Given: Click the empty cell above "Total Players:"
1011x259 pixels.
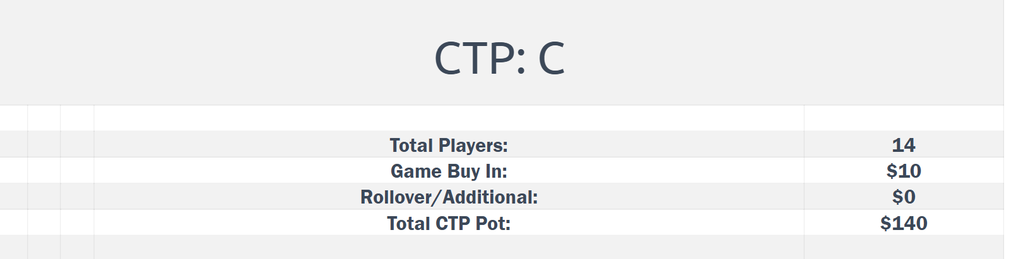Looking at the screenshot, I should (x=448, y=118).
